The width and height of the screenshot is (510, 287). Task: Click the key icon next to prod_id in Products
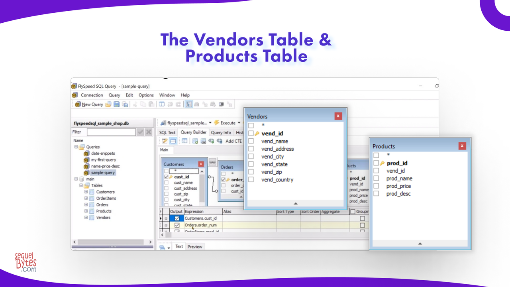(382, 163)
